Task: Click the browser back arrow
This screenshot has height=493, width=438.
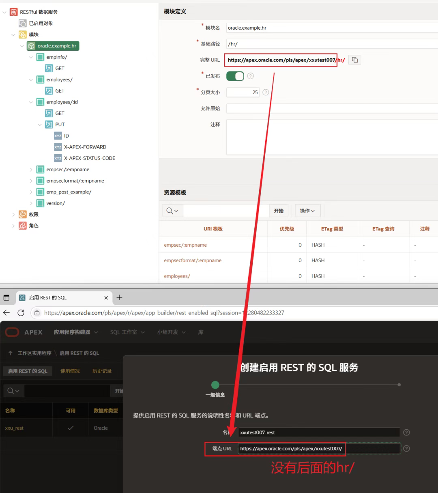Action: tap(6, 312)
